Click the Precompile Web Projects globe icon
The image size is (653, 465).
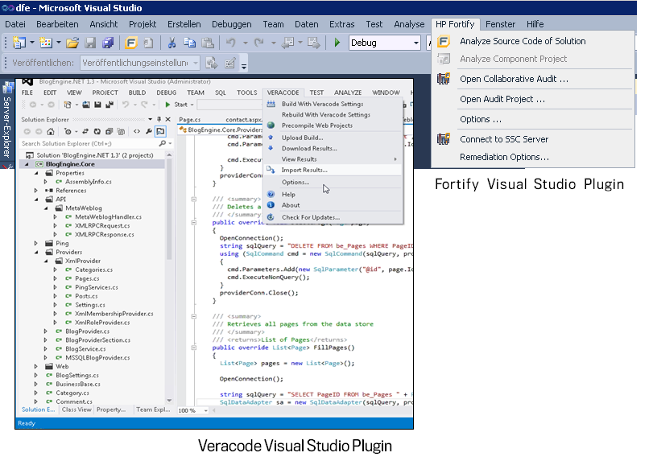271,126
